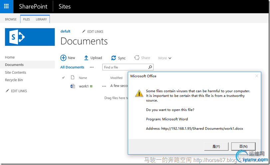This screenshot has width=270, height=165.
Task: Click 'Do you want to open this file?' text
Action: click(170, 110)
